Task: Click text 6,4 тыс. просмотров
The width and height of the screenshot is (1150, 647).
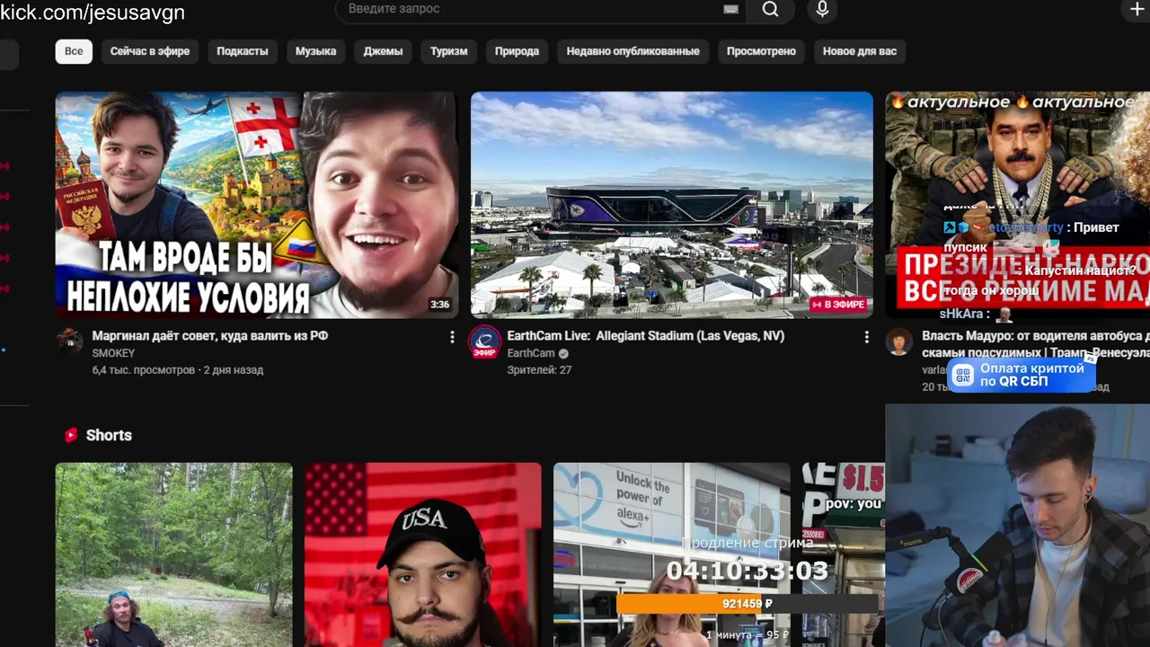Action: tap(144, 369)
